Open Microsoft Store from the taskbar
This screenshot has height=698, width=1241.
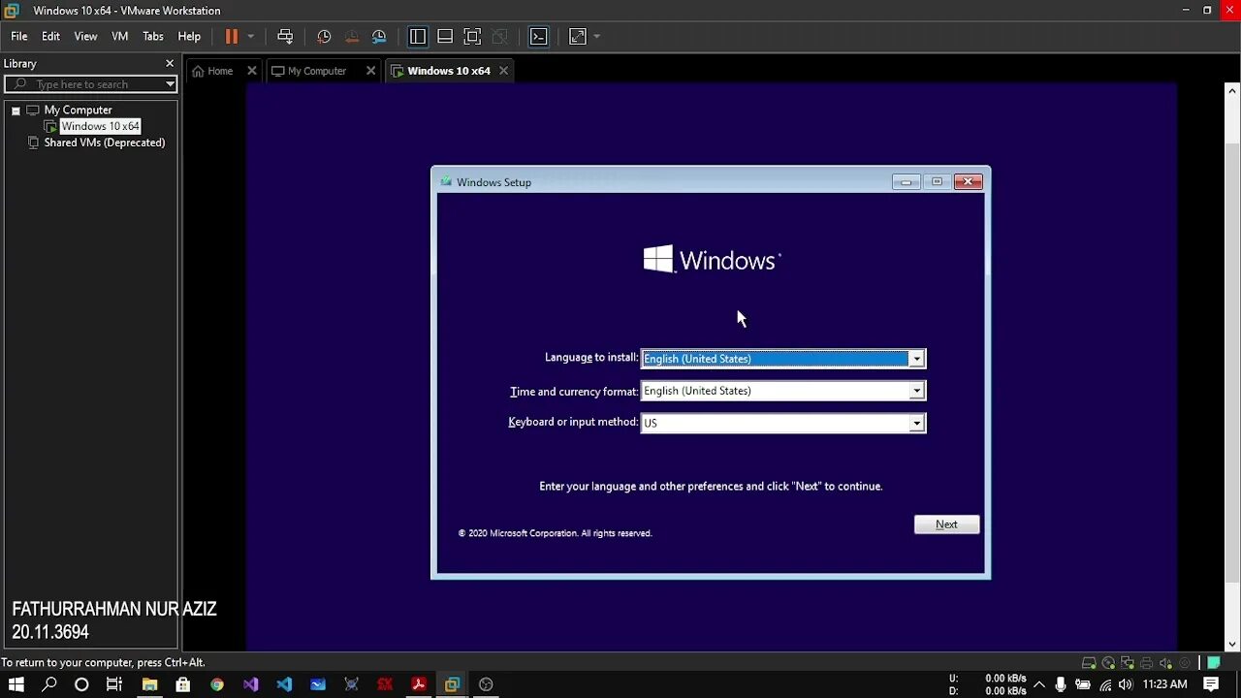click(x=182, y=684)
